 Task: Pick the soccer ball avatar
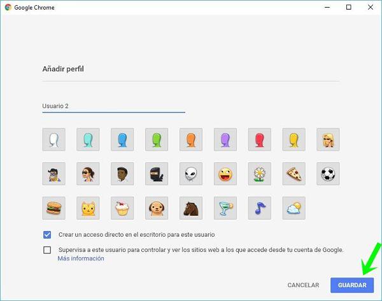pyautogui.click(x=328, y=174)
